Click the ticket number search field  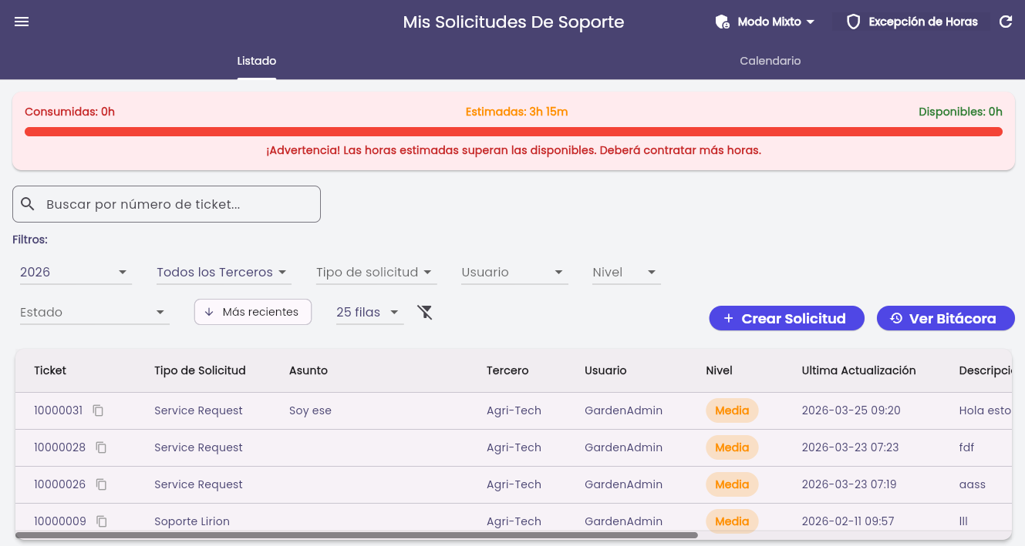(167, 204)
